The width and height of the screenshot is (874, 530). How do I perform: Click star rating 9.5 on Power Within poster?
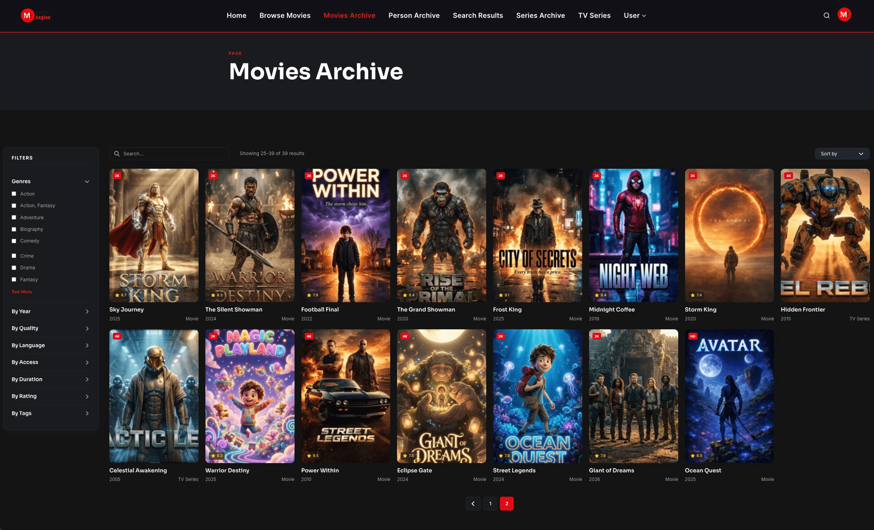[x=312, y=456]
